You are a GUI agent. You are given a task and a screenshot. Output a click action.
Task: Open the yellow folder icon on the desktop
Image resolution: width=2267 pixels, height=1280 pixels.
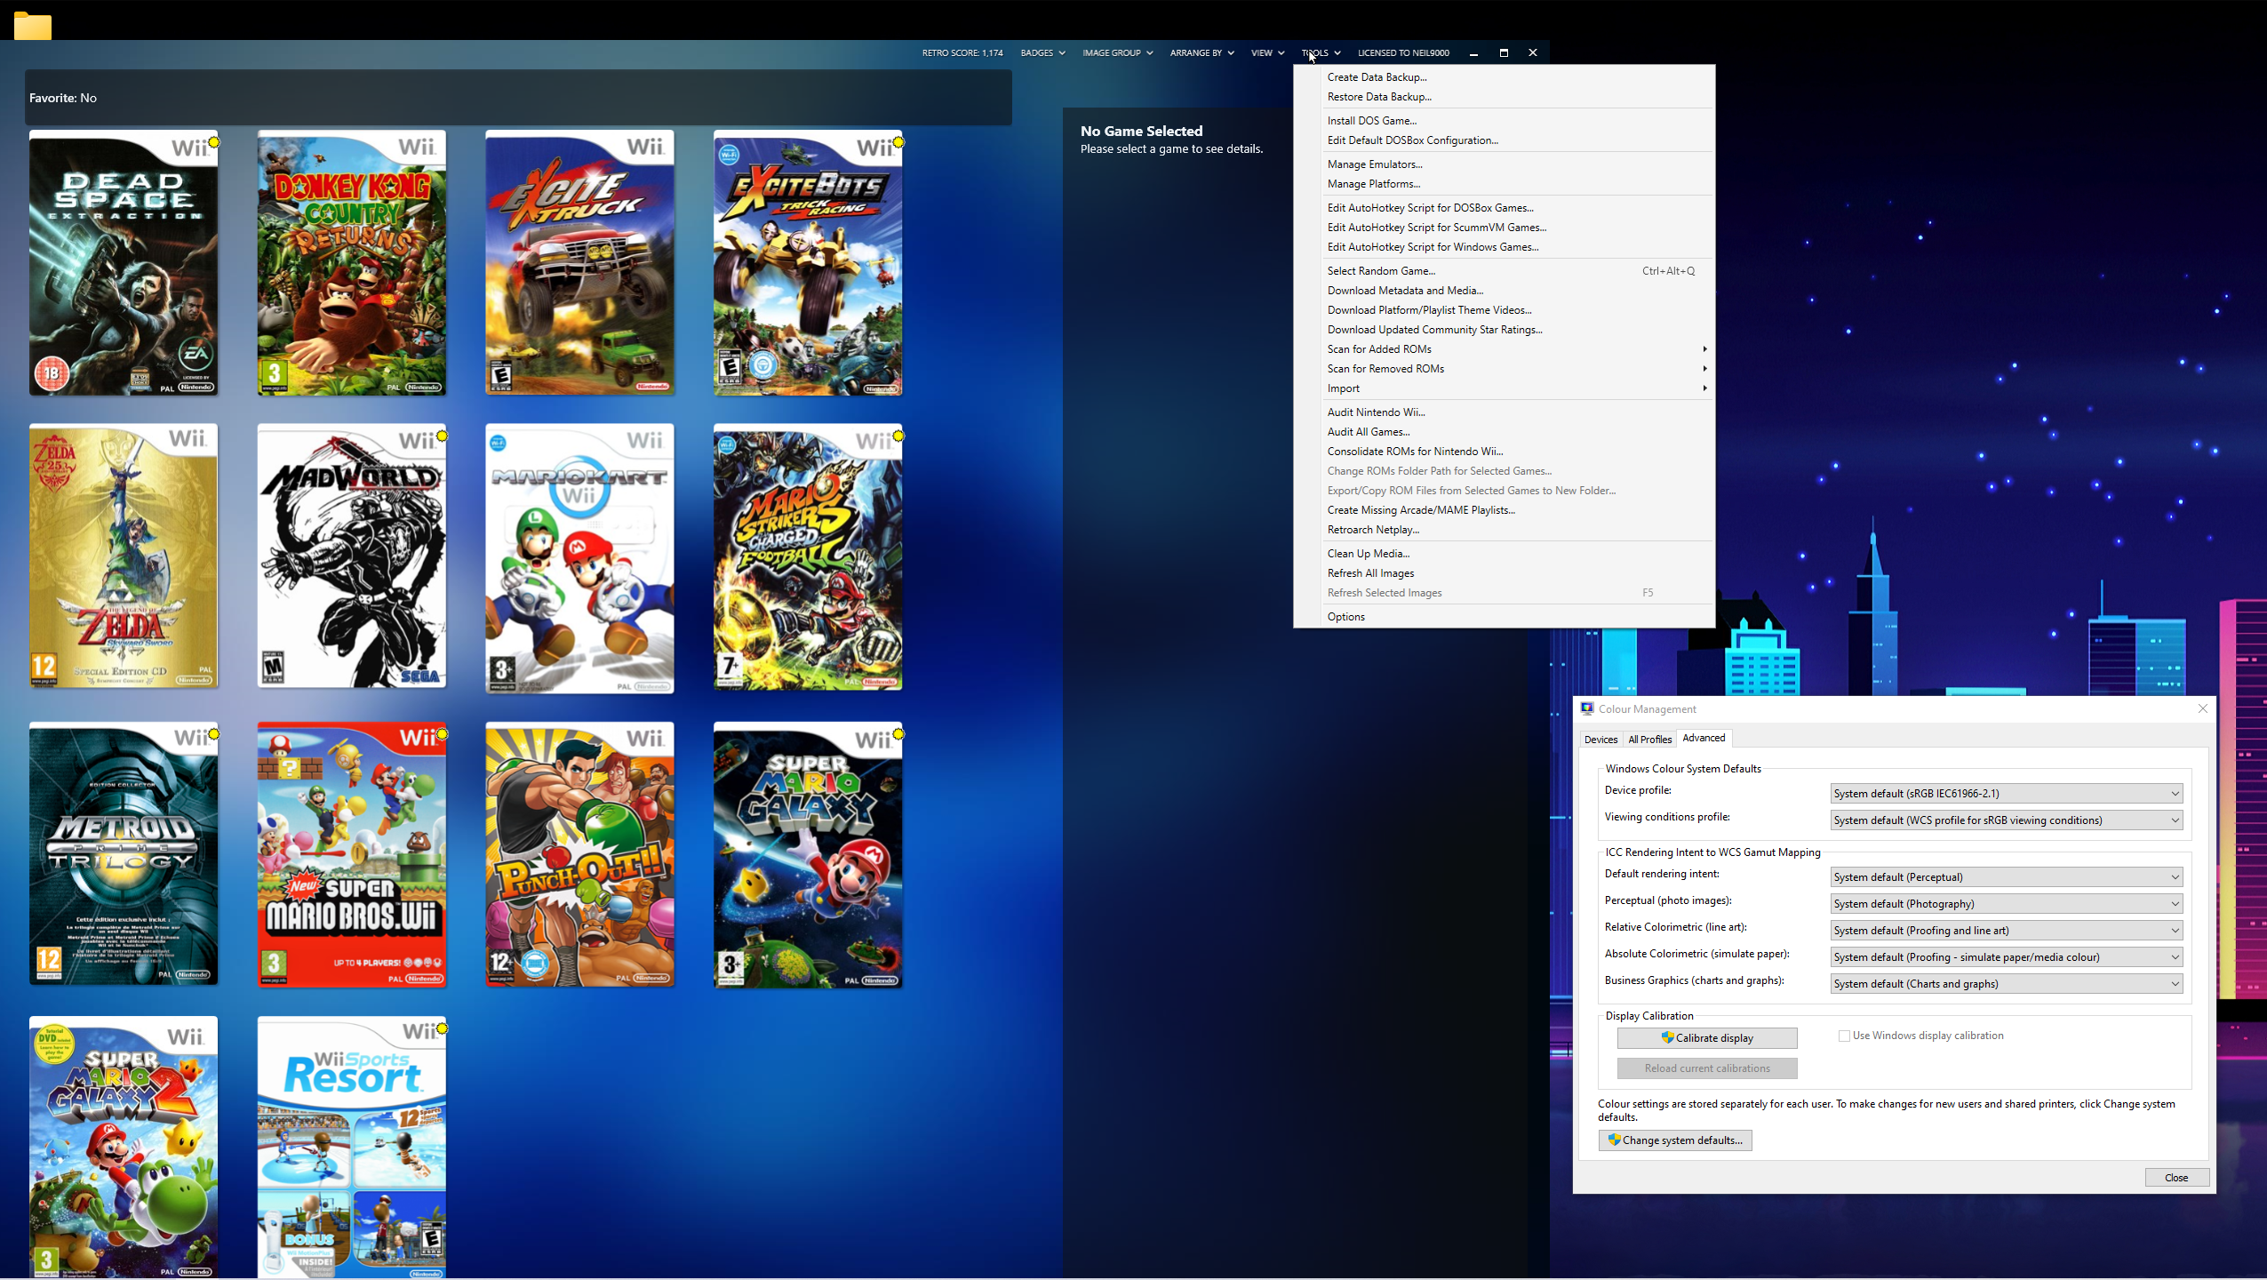click(33, 26)
